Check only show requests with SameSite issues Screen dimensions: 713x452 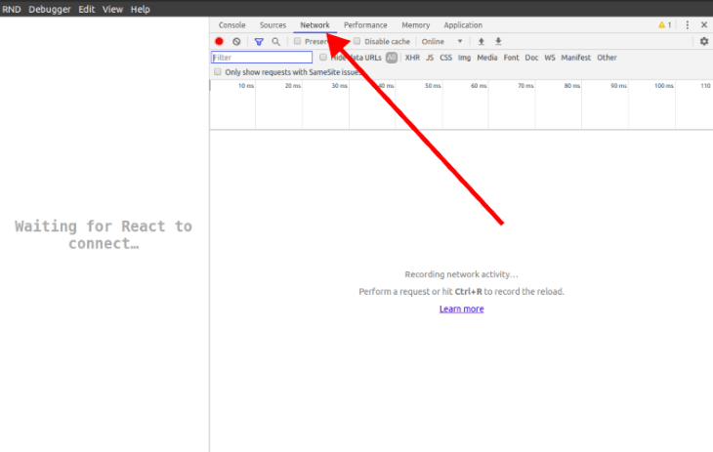coord(218,72)
